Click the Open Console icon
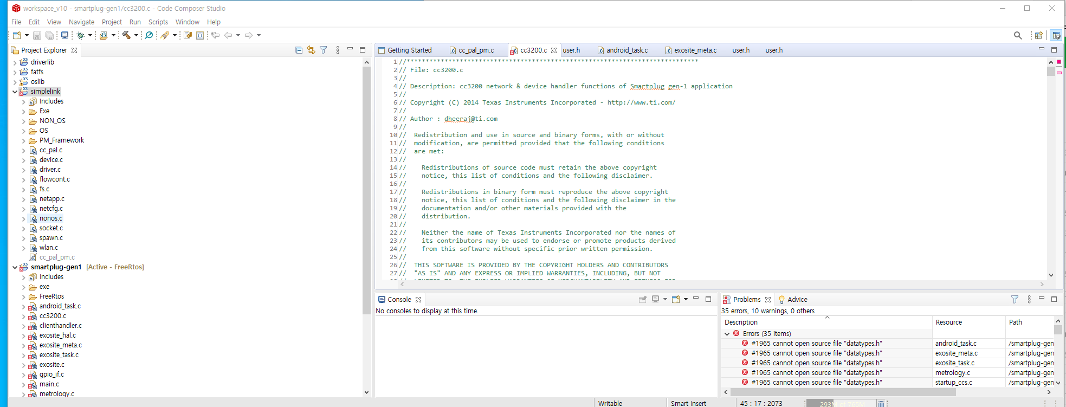The image size is (1066, 407). point(676,299)
